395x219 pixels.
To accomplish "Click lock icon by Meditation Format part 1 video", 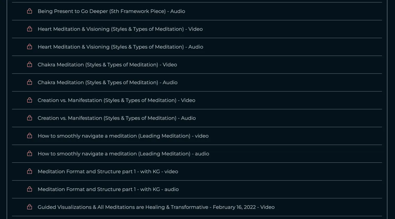I will point(30,171).
